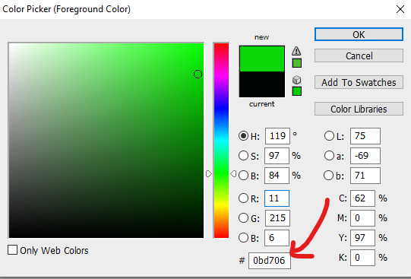The width and height of the screenshot is (411, 279).
Task: Click the hue slider strip
Action: pos(221,141)
